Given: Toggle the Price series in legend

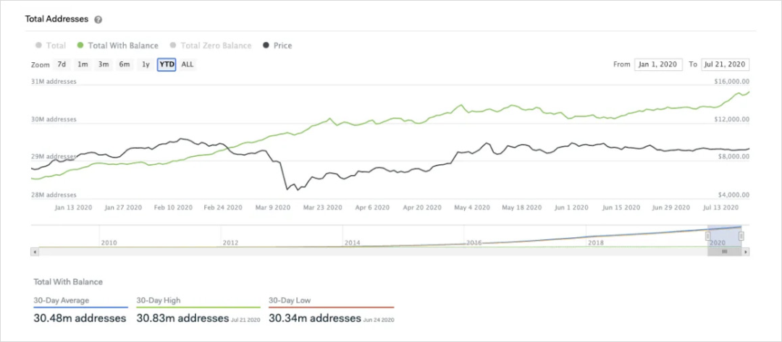Looking at the screenshot, I should click(277, 46).
